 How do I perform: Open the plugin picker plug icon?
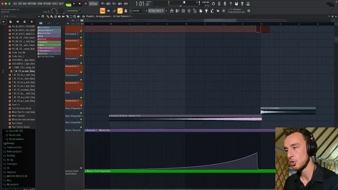206,11
